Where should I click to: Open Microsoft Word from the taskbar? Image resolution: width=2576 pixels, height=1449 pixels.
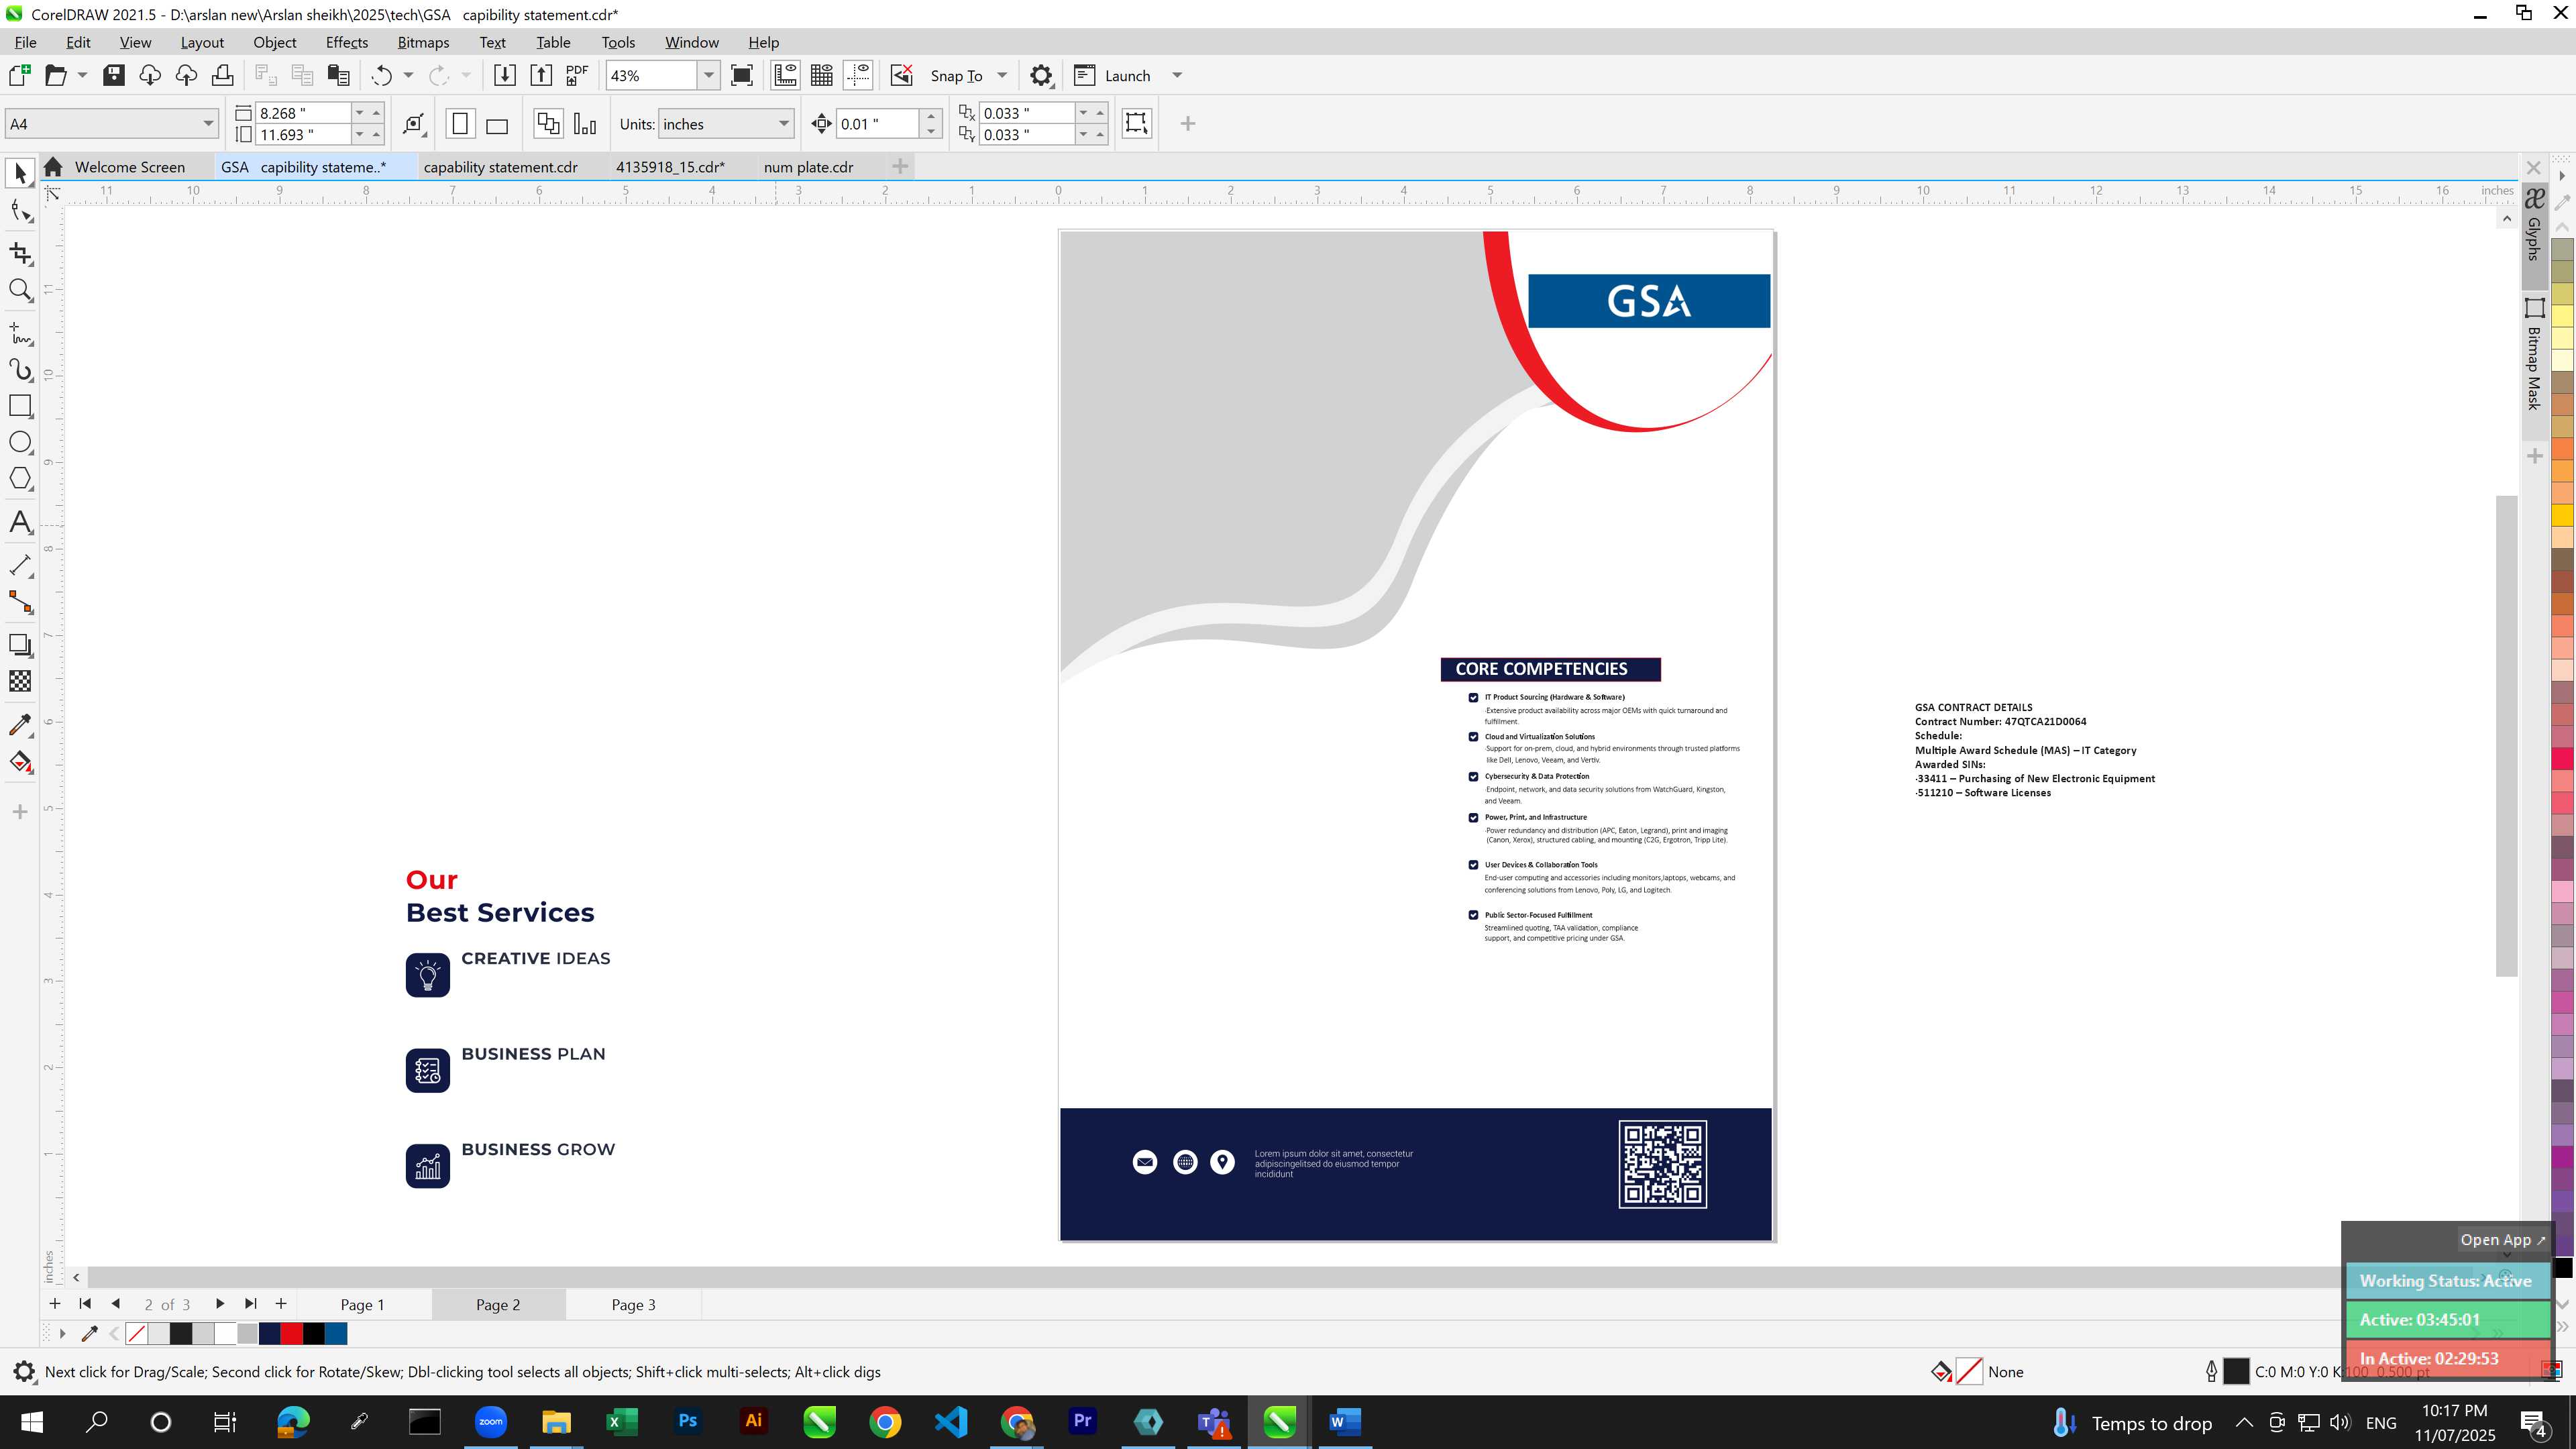coord(1345,1422)
